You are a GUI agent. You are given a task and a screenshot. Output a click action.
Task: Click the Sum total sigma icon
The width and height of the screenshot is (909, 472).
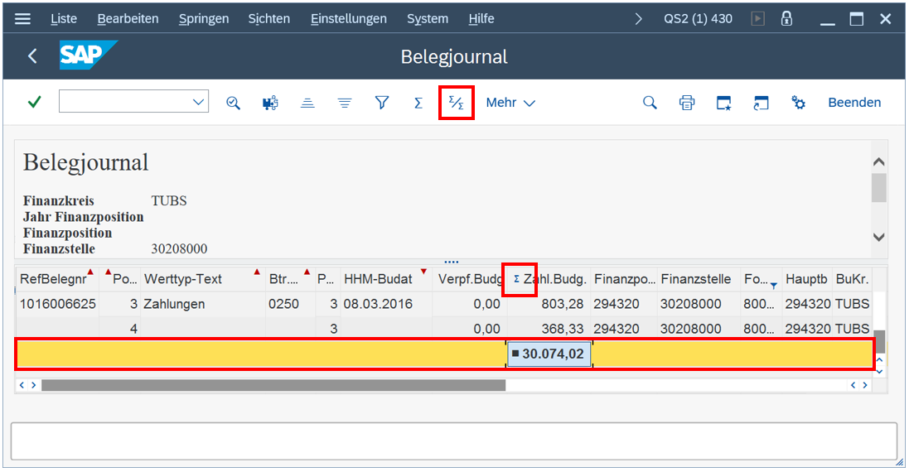418,103
